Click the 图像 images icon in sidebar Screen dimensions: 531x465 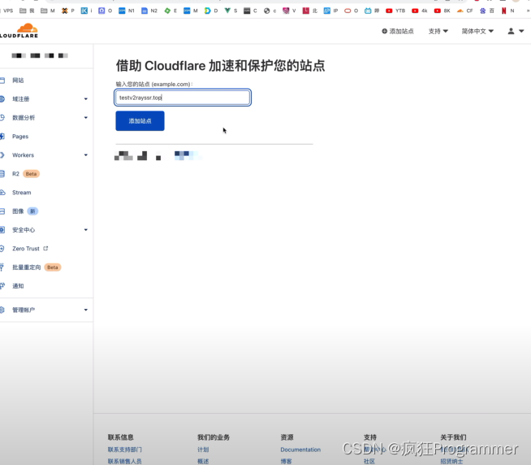pyautogui.click(x=2, y=211)
